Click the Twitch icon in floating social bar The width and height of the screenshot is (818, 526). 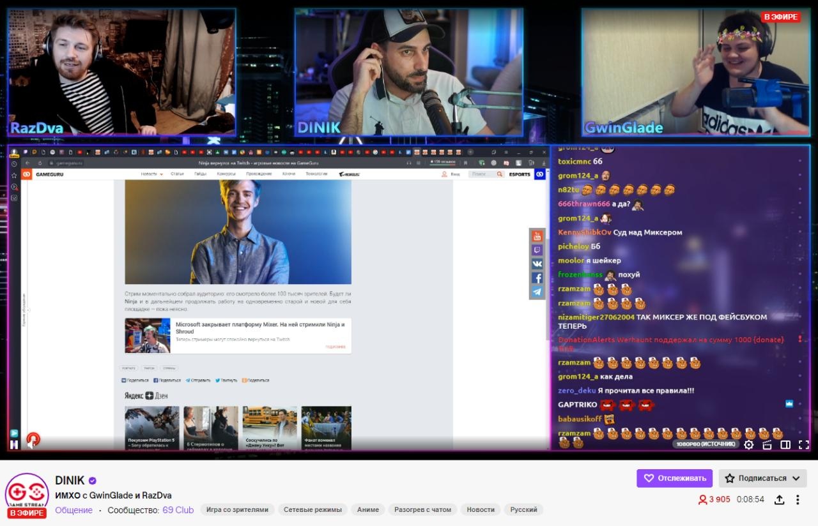(537, 250)
